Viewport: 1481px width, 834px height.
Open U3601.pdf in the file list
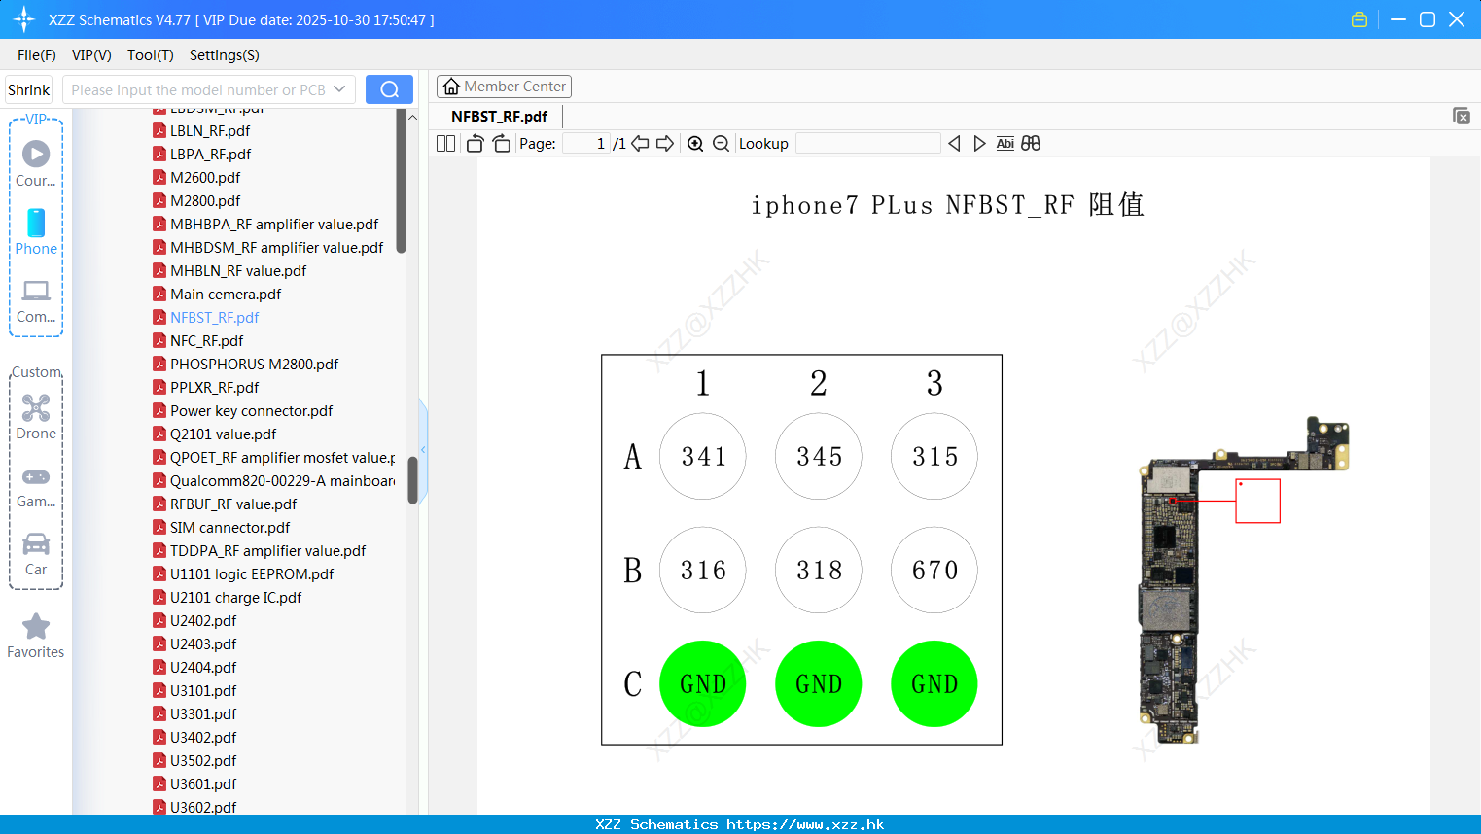[x=203, y=783]
